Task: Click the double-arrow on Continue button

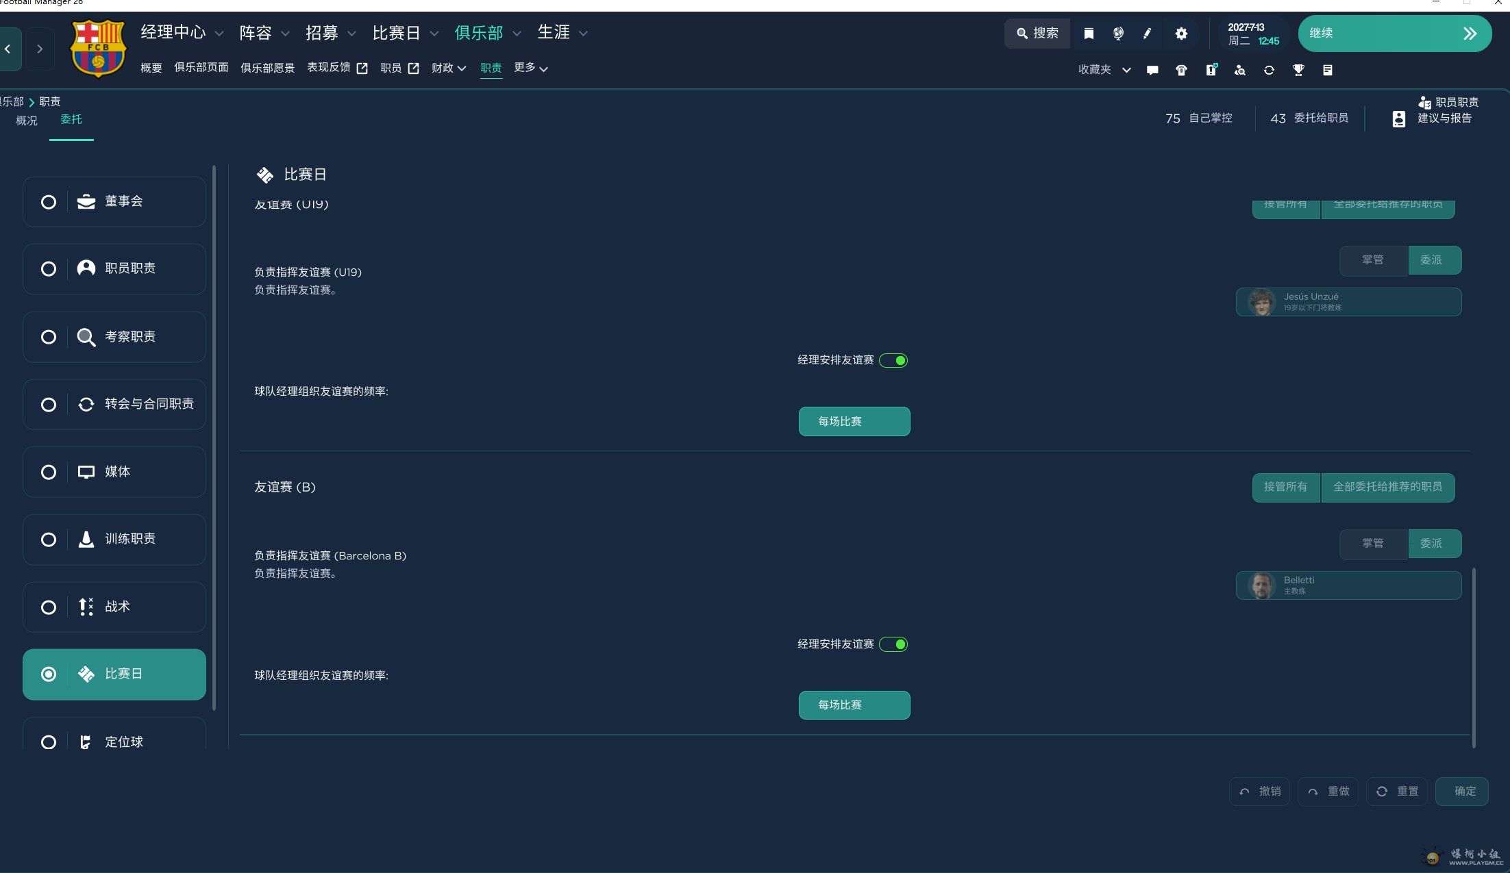Action: [x=1470, y=34]
